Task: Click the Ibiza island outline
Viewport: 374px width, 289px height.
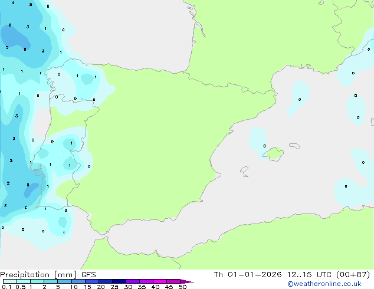Action: (244, 170)
